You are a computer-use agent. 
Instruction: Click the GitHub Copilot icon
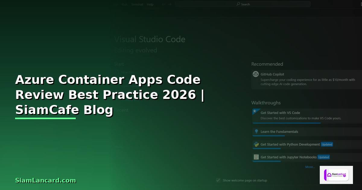coord(256,74)
